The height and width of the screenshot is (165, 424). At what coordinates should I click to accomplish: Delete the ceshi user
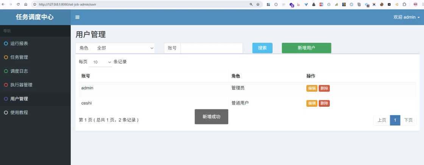point(324,103)
